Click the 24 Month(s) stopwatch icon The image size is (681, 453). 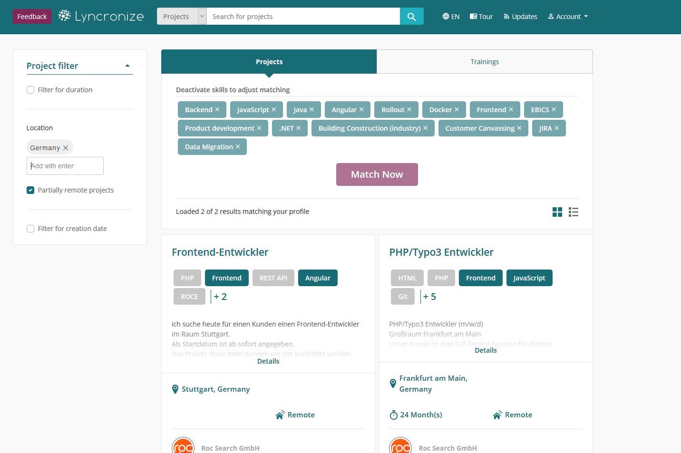tap(394, 415)
